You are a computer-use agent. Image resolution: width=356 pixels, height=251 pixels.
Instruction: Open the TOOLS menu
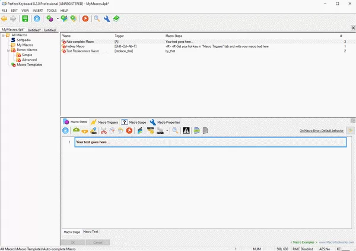click(x=52, y=11)
